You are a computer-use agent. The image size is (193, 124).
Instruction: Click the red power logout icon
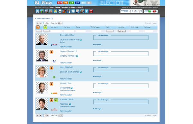click(x=91, y=11)
